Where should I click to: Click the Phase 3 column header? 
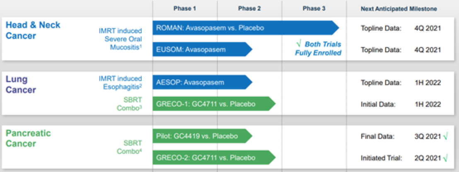(314, 9)
